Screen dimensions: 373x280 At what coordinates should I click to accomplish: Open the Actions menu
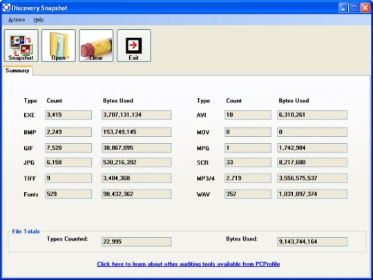pos(17,20)
